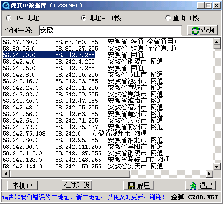223x204 pixels.
Task: Click the blue magnifier app icon in title bar
Action: point(6,6)
